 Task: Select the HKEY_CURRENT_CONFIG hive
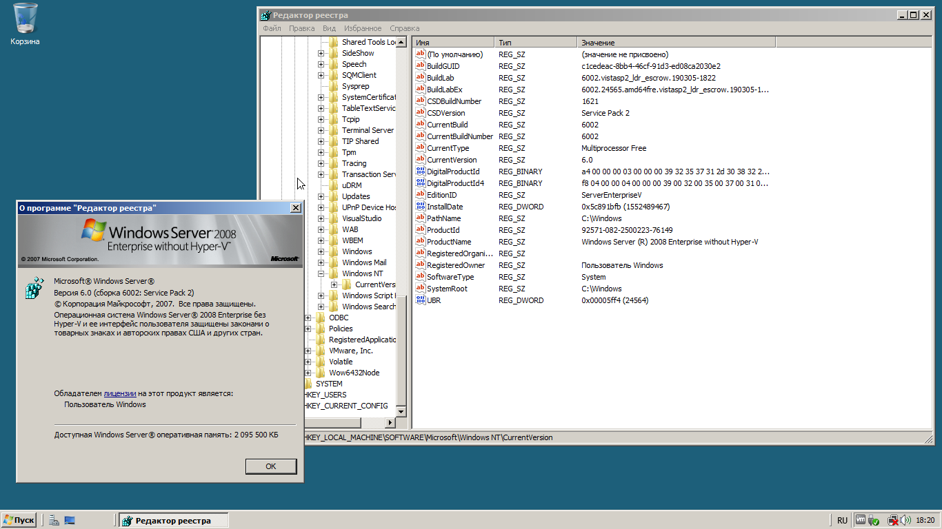[346, 406]
